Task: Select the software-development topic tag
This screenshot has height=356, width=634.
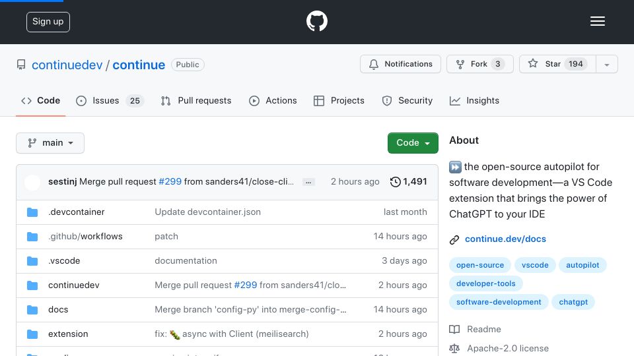Action: (x=499, y=303)
